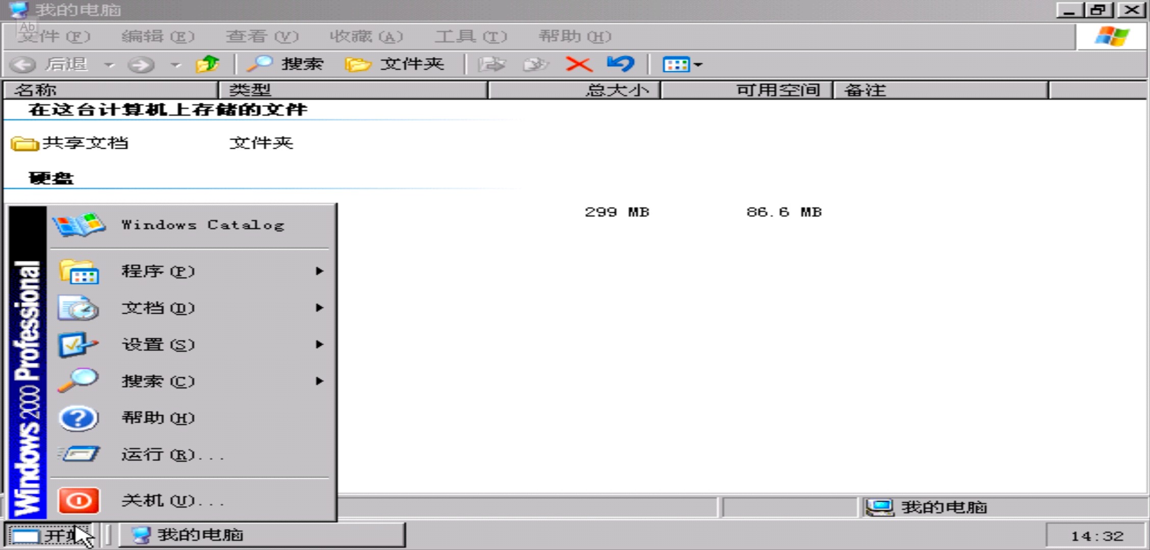Toggle the Folders pane toolbar button
Viewport: 1150px width, 550px height.
click(395, 64)
